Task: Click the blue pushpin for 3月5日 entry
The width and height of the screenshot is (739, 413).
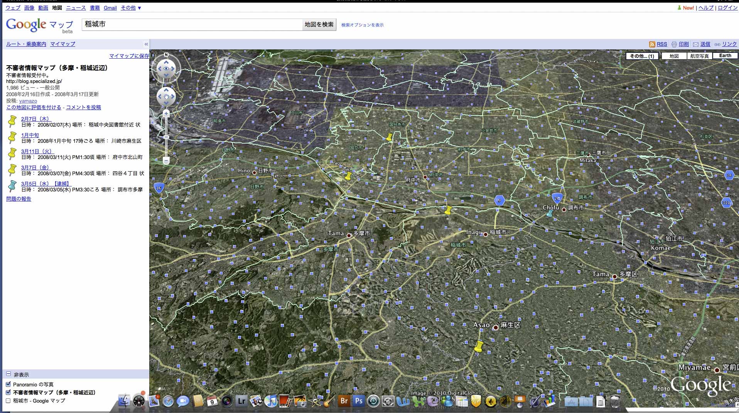Action: point(12,186)
